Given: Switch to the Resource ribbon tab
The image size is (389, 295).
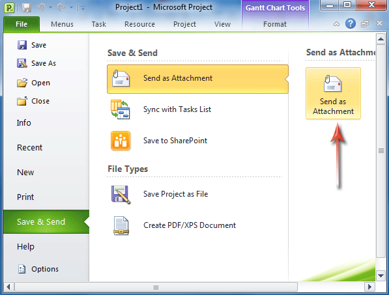Looking at the screenshot, I should coord(139,24).
